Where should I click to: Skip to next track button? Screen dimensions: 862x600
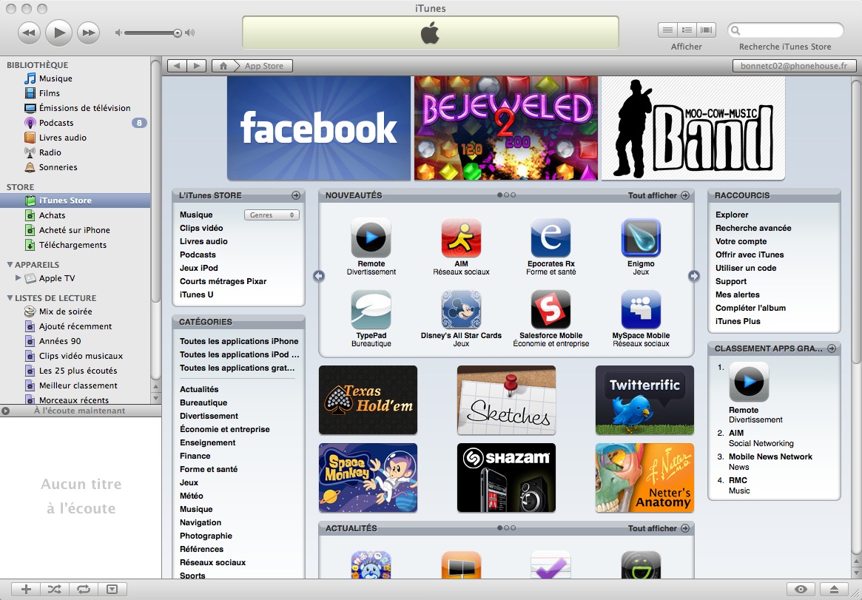89,33
